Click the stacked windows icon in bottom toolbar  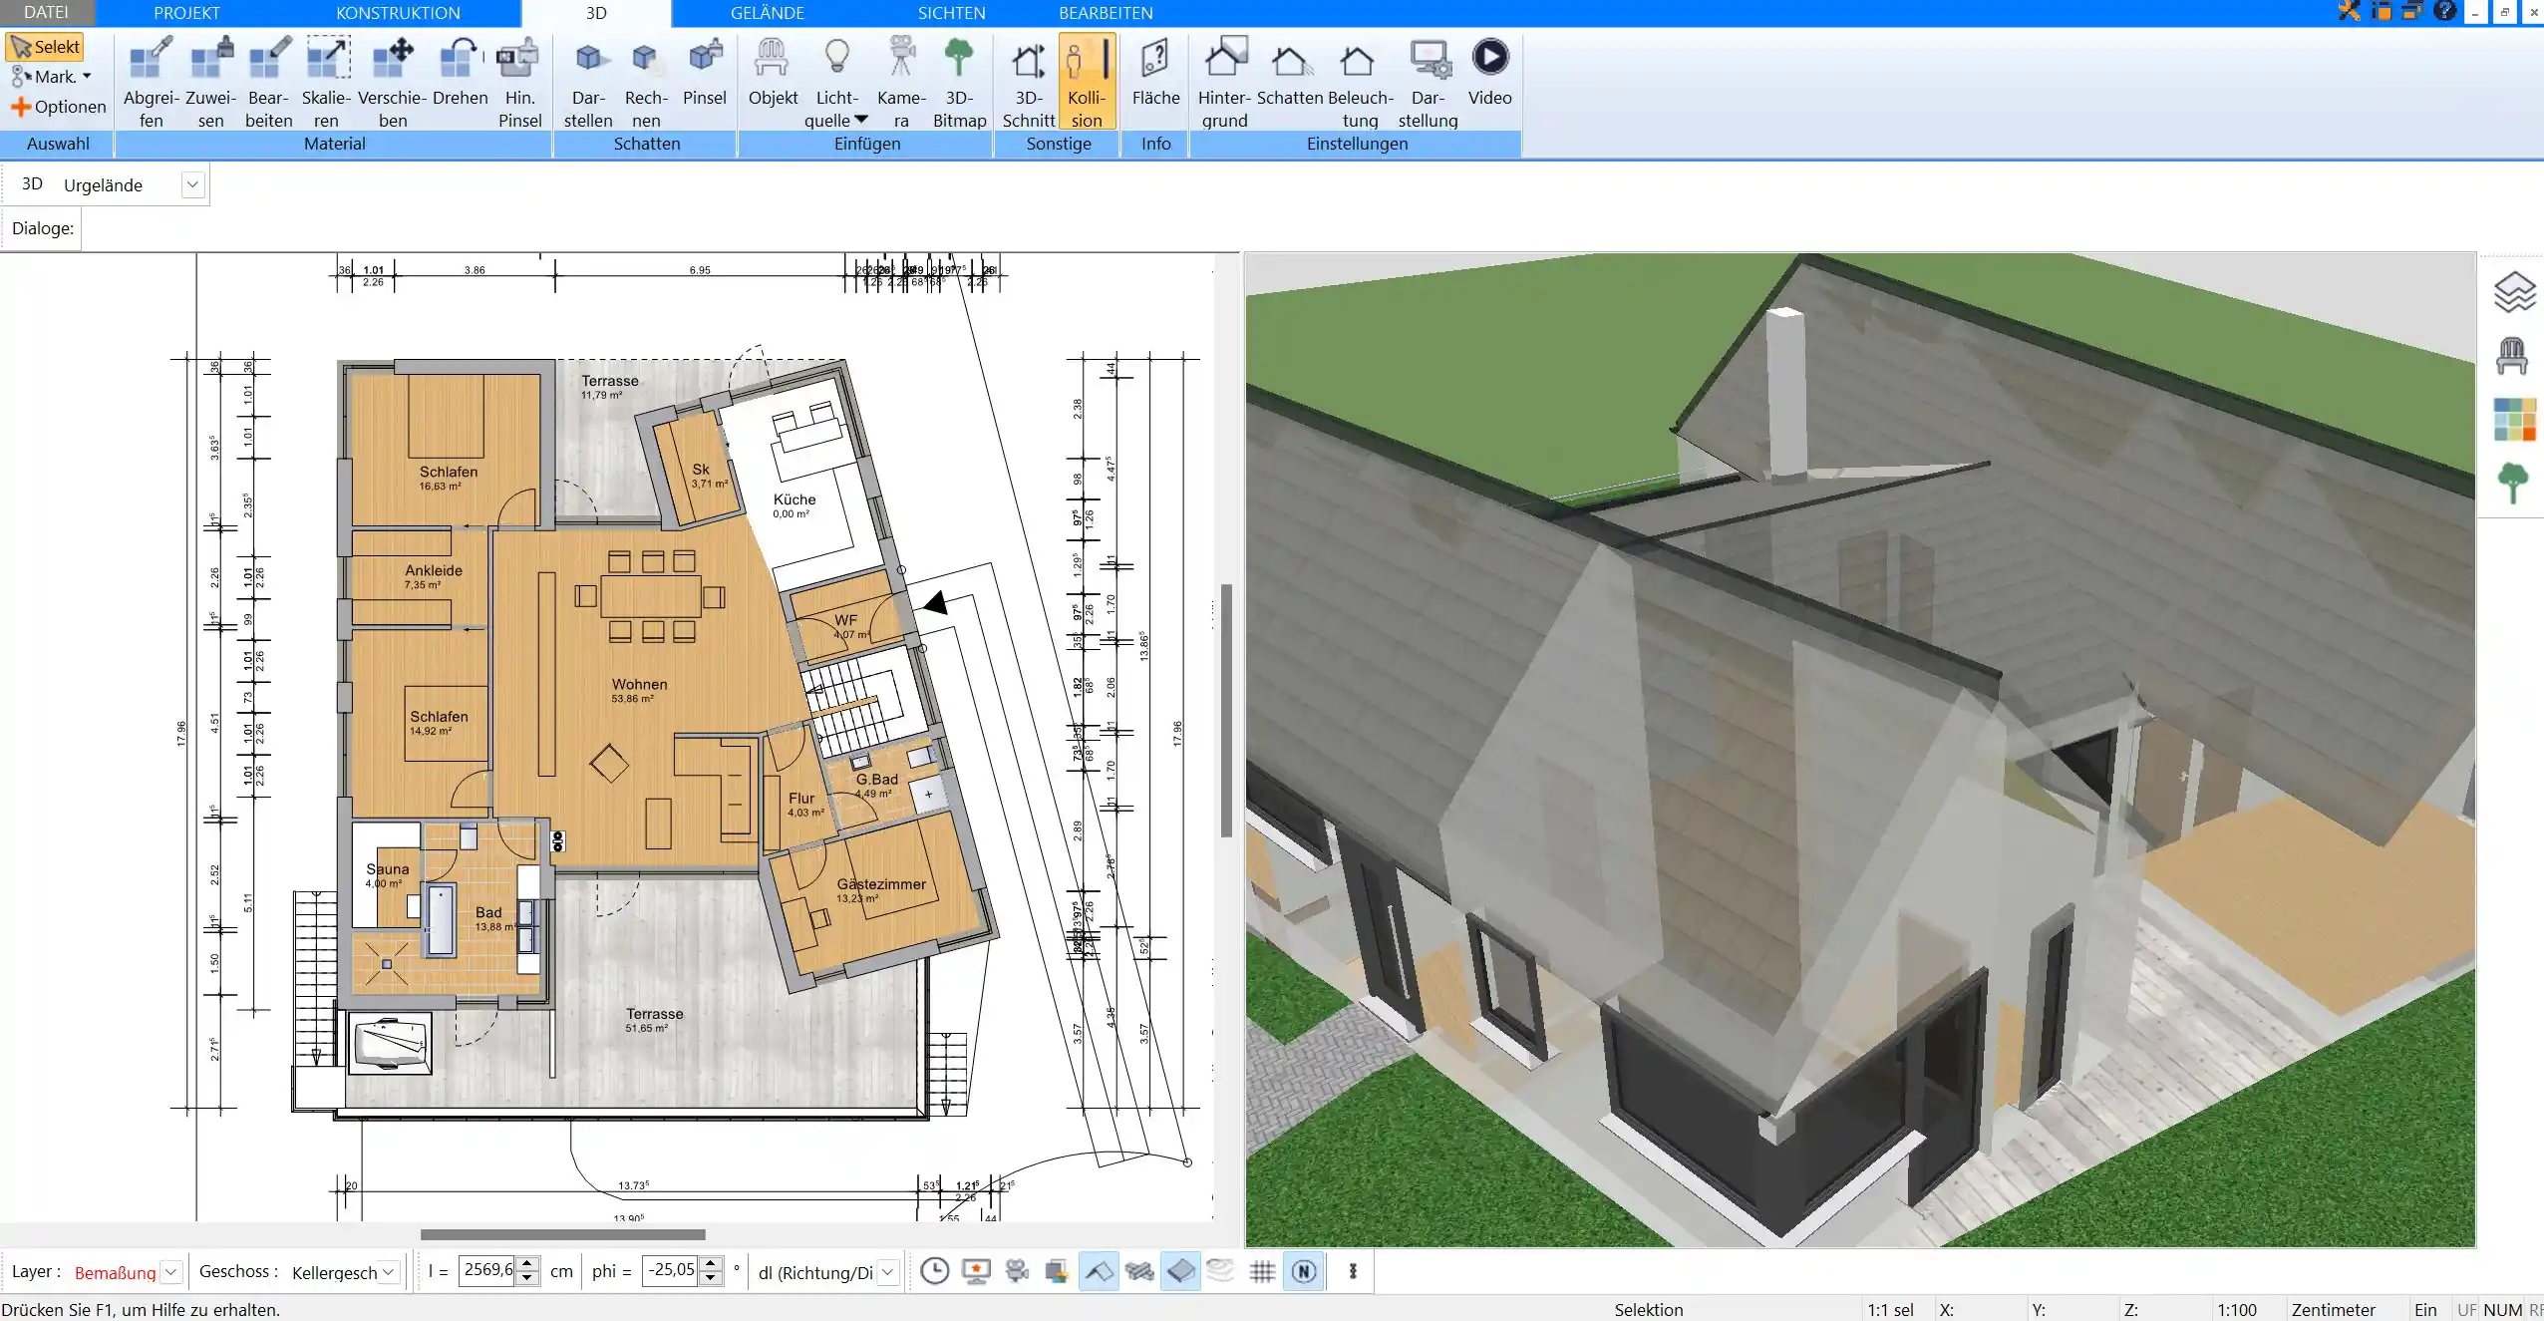click(x=1057, y=1271)
